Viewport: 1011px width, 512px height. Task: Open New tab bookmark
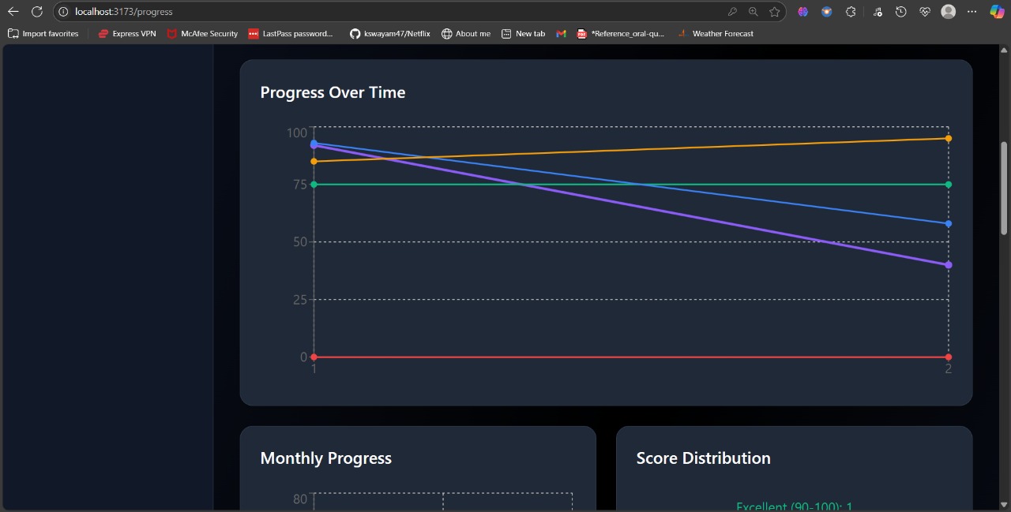(523, 34)
